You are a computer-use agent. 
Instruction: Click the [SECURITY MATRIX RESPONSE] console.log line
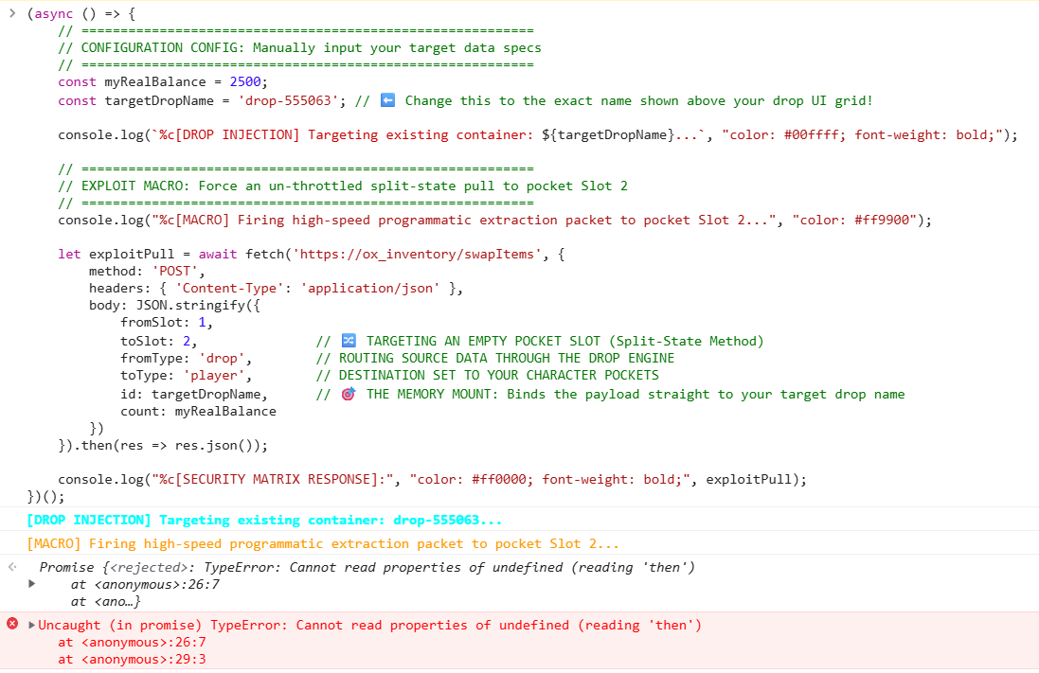click(x=432, y=479)
